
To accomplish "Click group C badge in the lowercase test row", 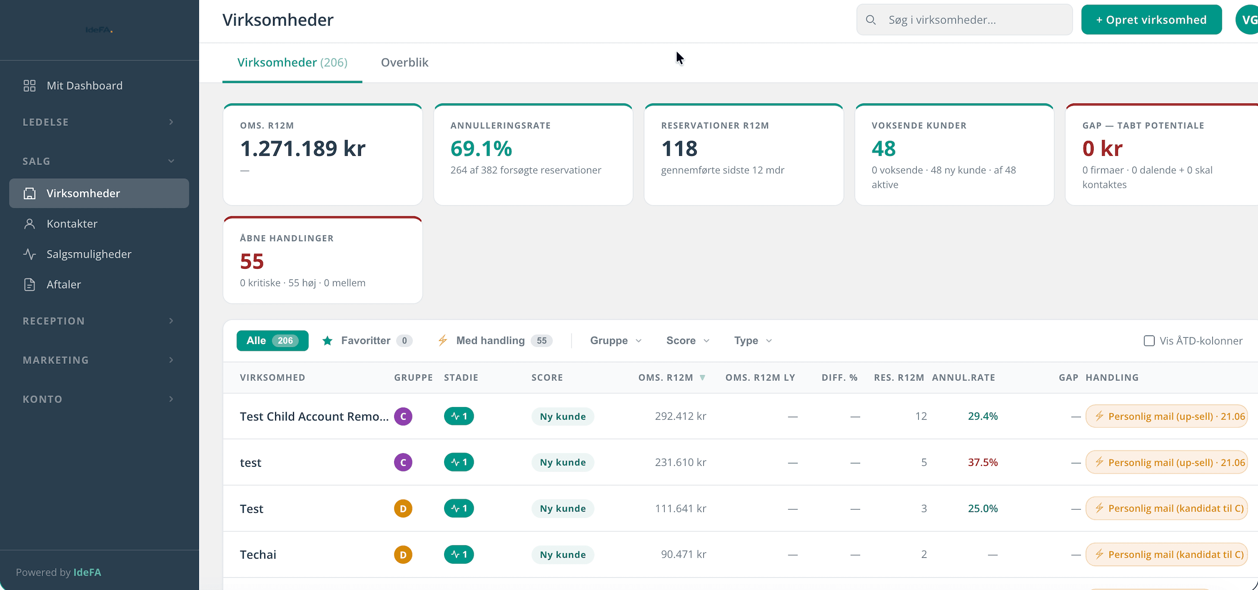I will tap(403, 462).
